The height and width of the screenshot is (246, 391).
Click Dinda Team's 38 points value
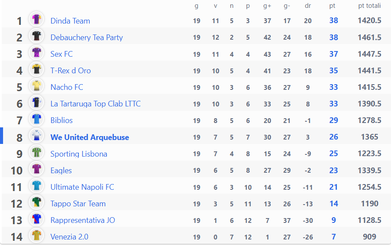[333, 20]
